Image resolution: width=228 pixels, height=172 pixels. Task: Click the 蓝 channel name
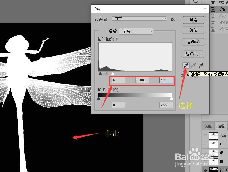click(x=221, y=162)
